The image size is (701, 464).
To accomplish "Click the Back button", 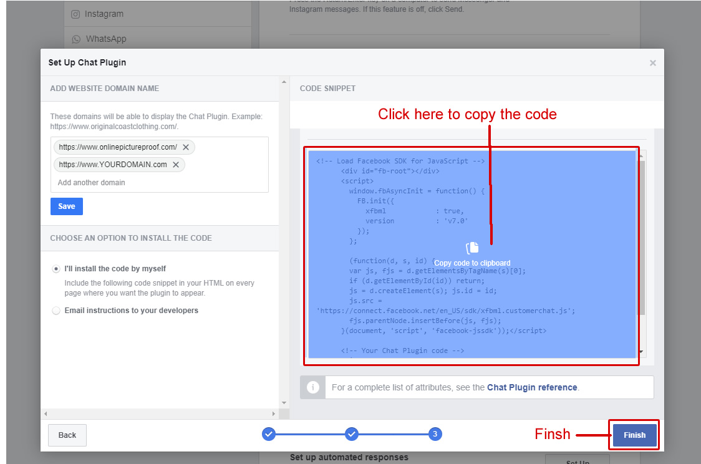I will coord(67,435).
